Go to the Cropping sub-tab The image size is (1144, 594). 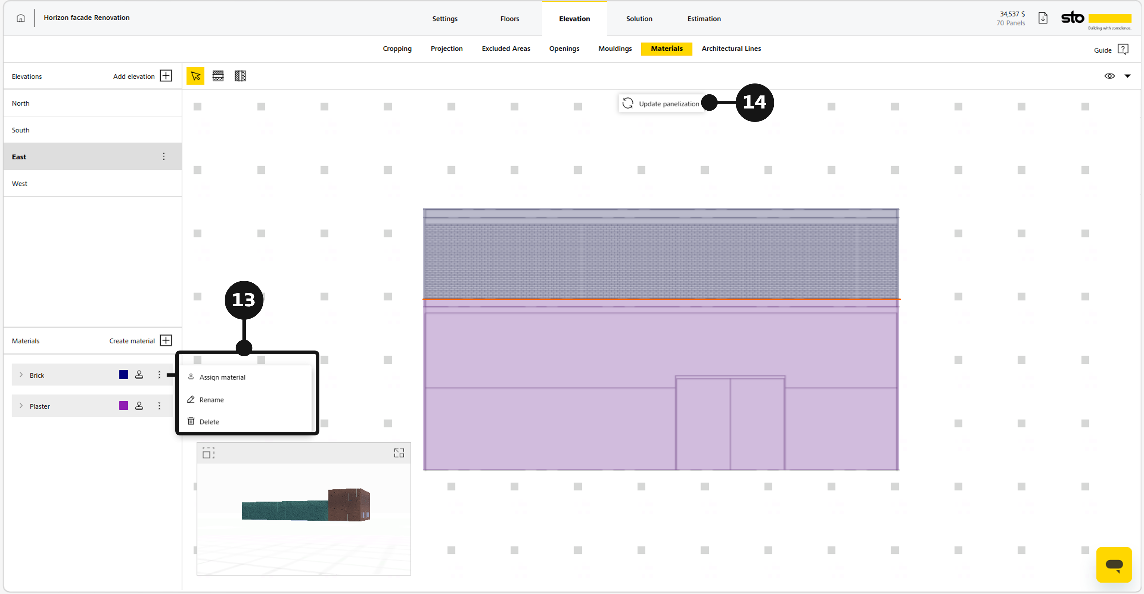[x=397, y=49]
